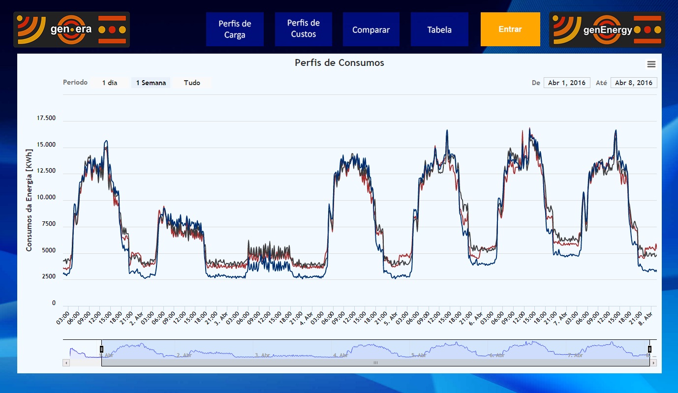
Task: Open the chart context menu hamburger icon
Action: click(651, 64)
